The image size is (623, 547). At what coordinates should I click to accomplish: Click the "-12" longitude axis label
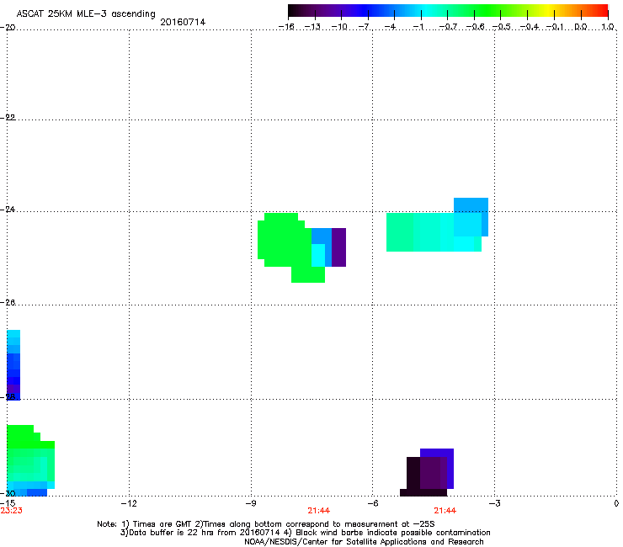pos(129,503)
